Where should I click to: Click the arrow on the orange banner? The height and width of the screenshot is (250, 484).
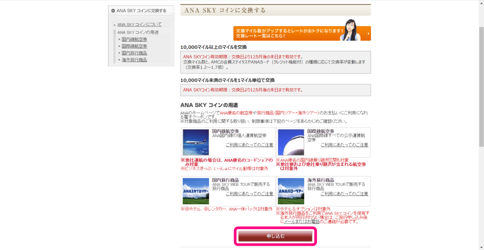coord(368,34)
